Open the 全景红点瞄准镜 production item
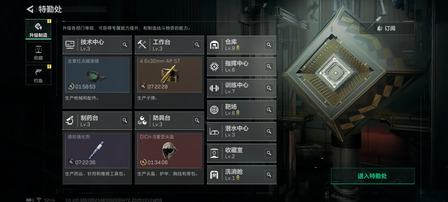448x202 pixels. (x=97, y=75)
